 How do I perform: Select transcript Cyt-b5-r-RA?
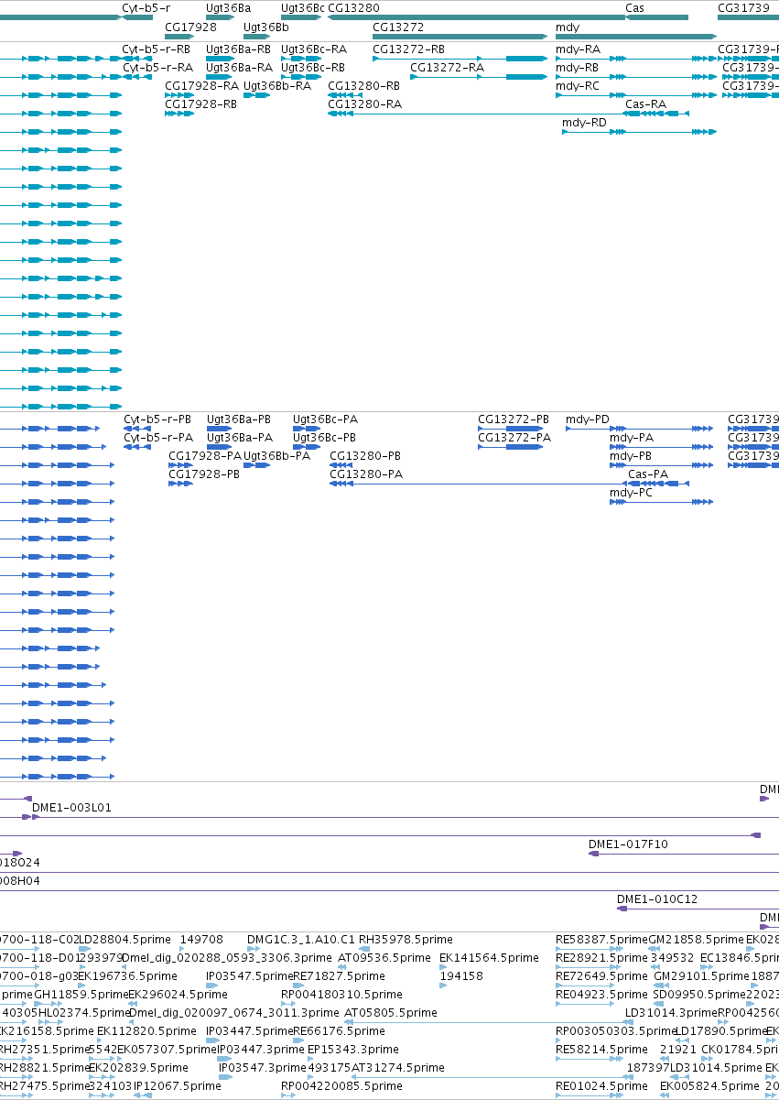coord(157,67)
